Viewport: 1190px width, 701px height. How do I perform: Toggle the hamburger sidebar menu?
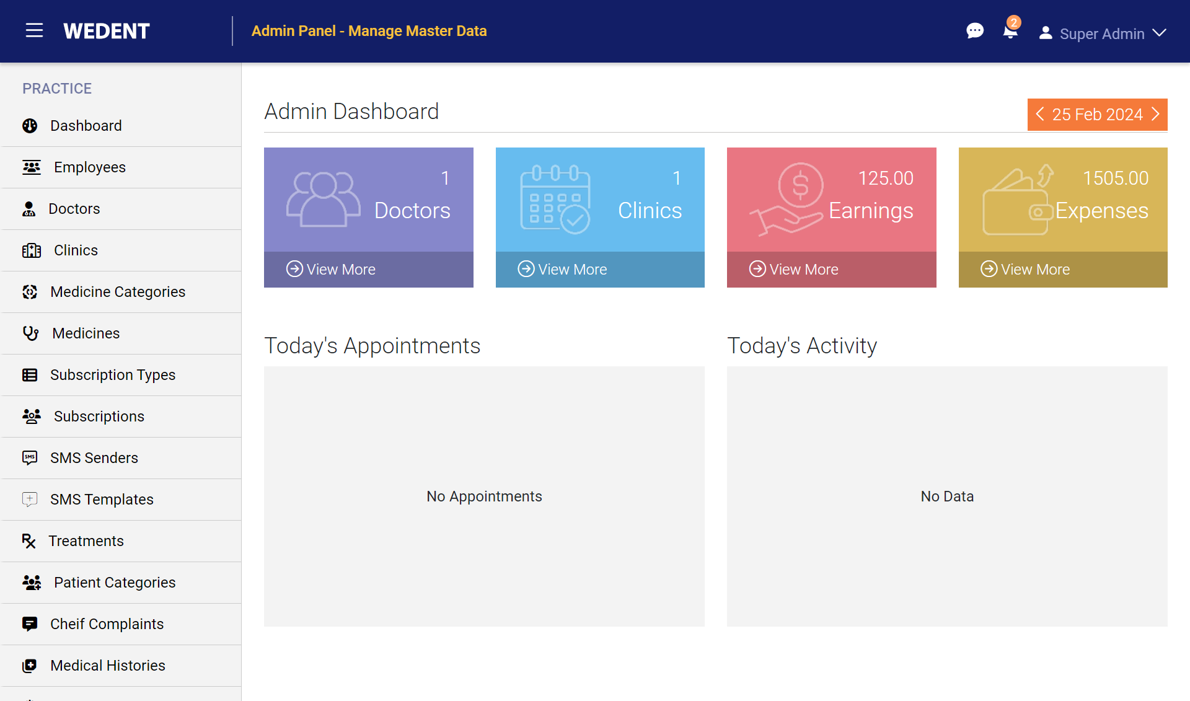(34, 30)
